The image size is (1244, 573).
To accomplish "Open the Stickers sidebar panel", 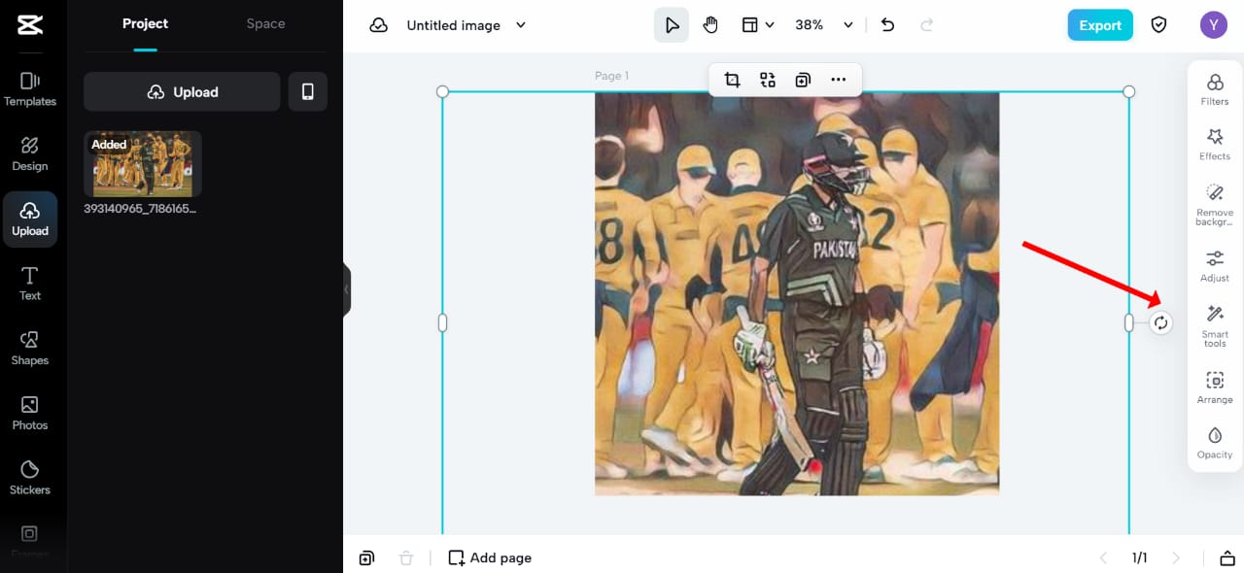I will [x=30, y=478].
